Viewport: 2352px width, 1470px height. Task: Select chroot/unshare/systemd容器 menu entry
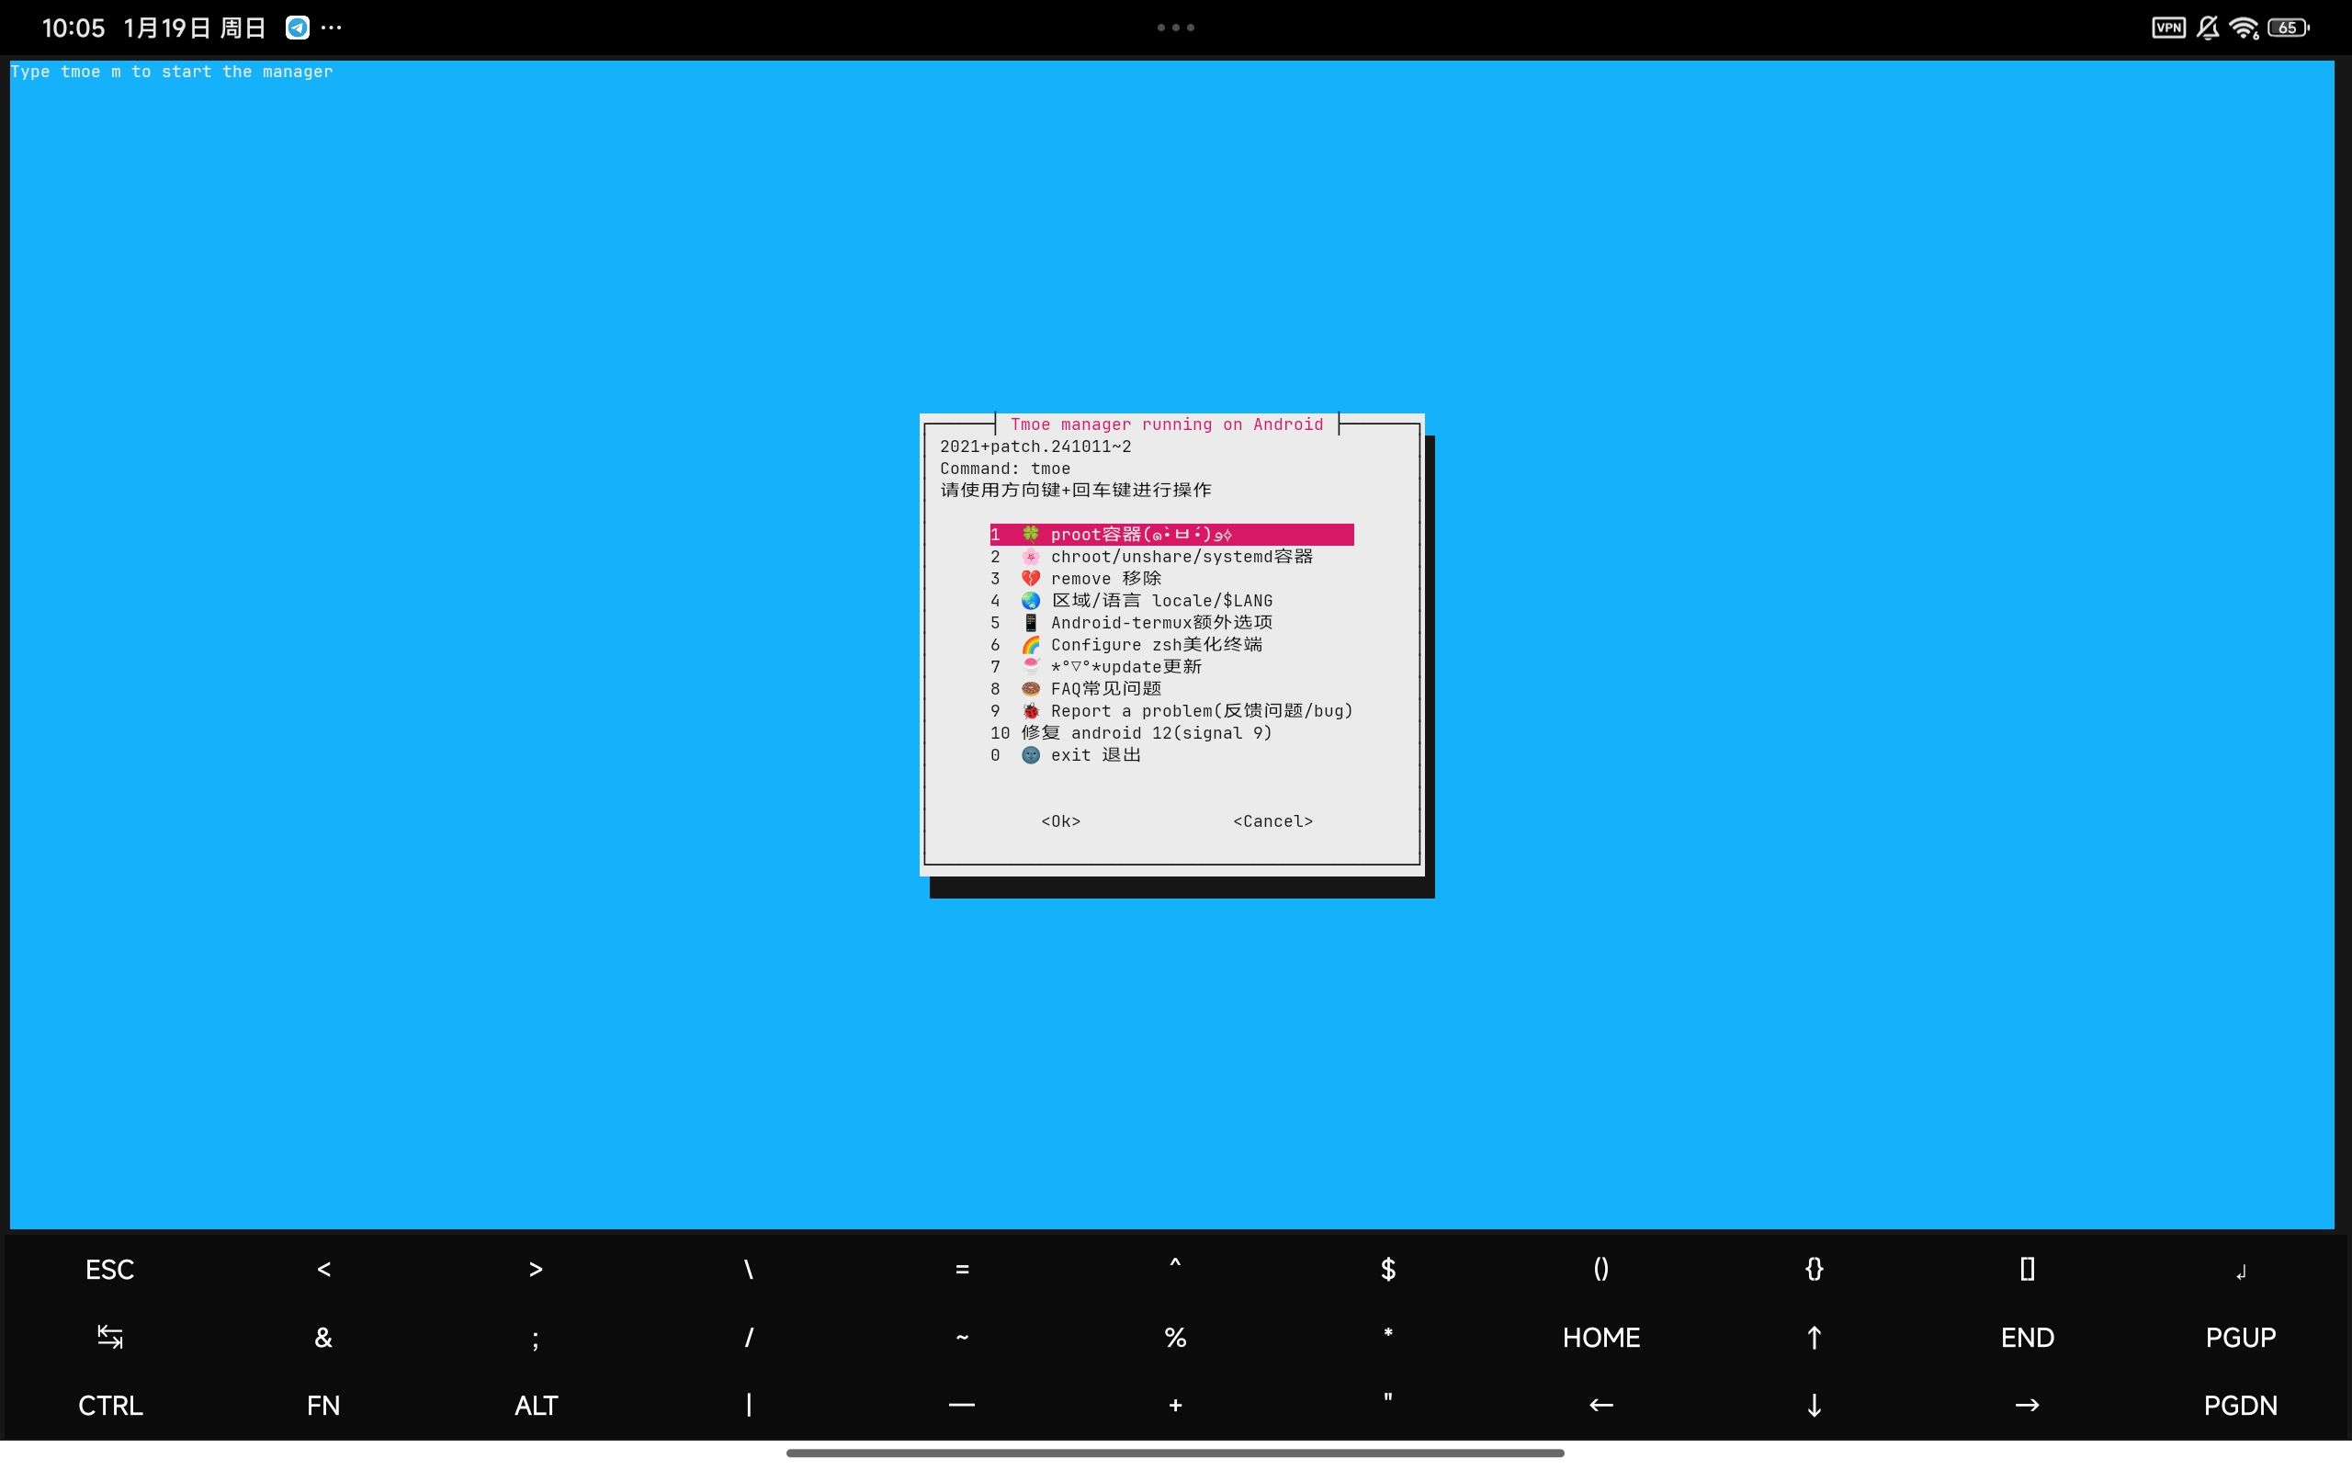(x=1152, y=556)
